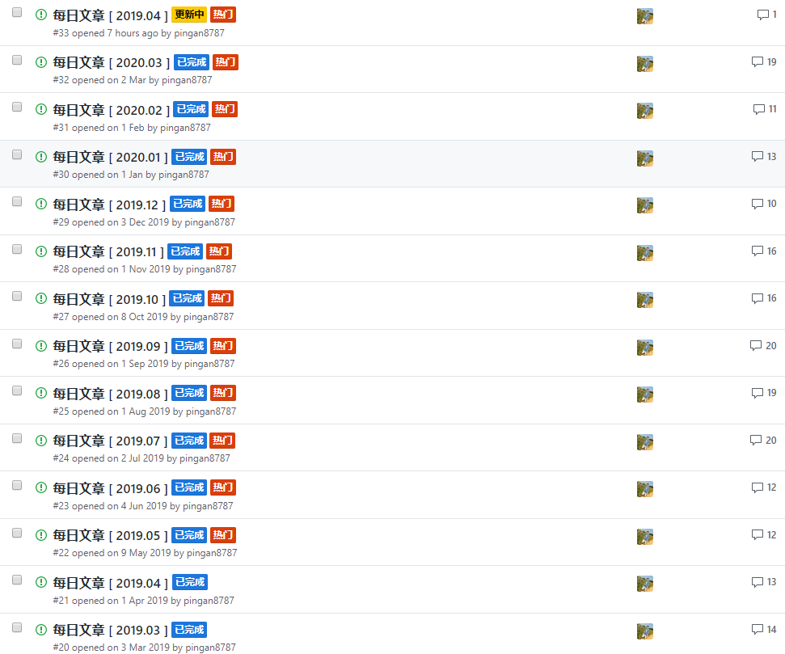
Task: Filter by the yellow 更新中 label
Action: tap(189, 15)
